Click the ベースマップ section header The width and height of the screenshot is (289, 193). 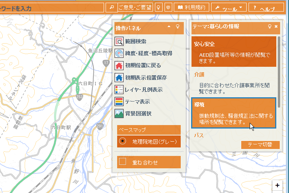pos(149,130)
